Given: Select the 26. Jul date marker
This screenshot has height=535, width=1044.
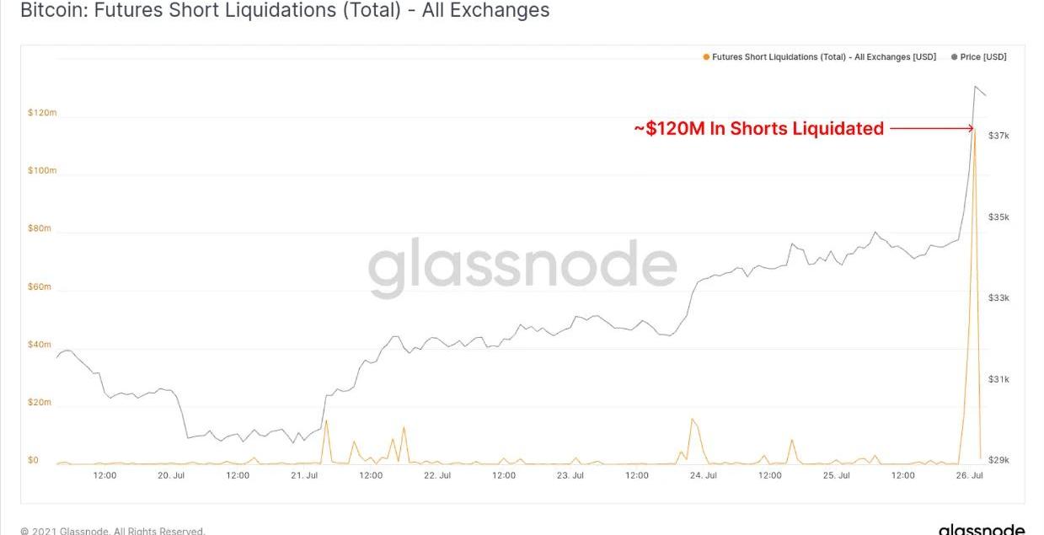Looking at the screenshot, I should [x=970, y=475].
